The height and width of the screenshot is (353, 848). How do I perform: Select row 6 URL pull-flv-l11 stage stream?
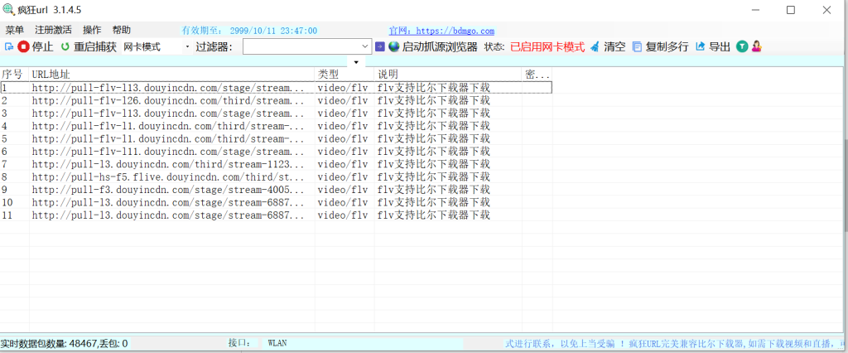tap(168, 151)
